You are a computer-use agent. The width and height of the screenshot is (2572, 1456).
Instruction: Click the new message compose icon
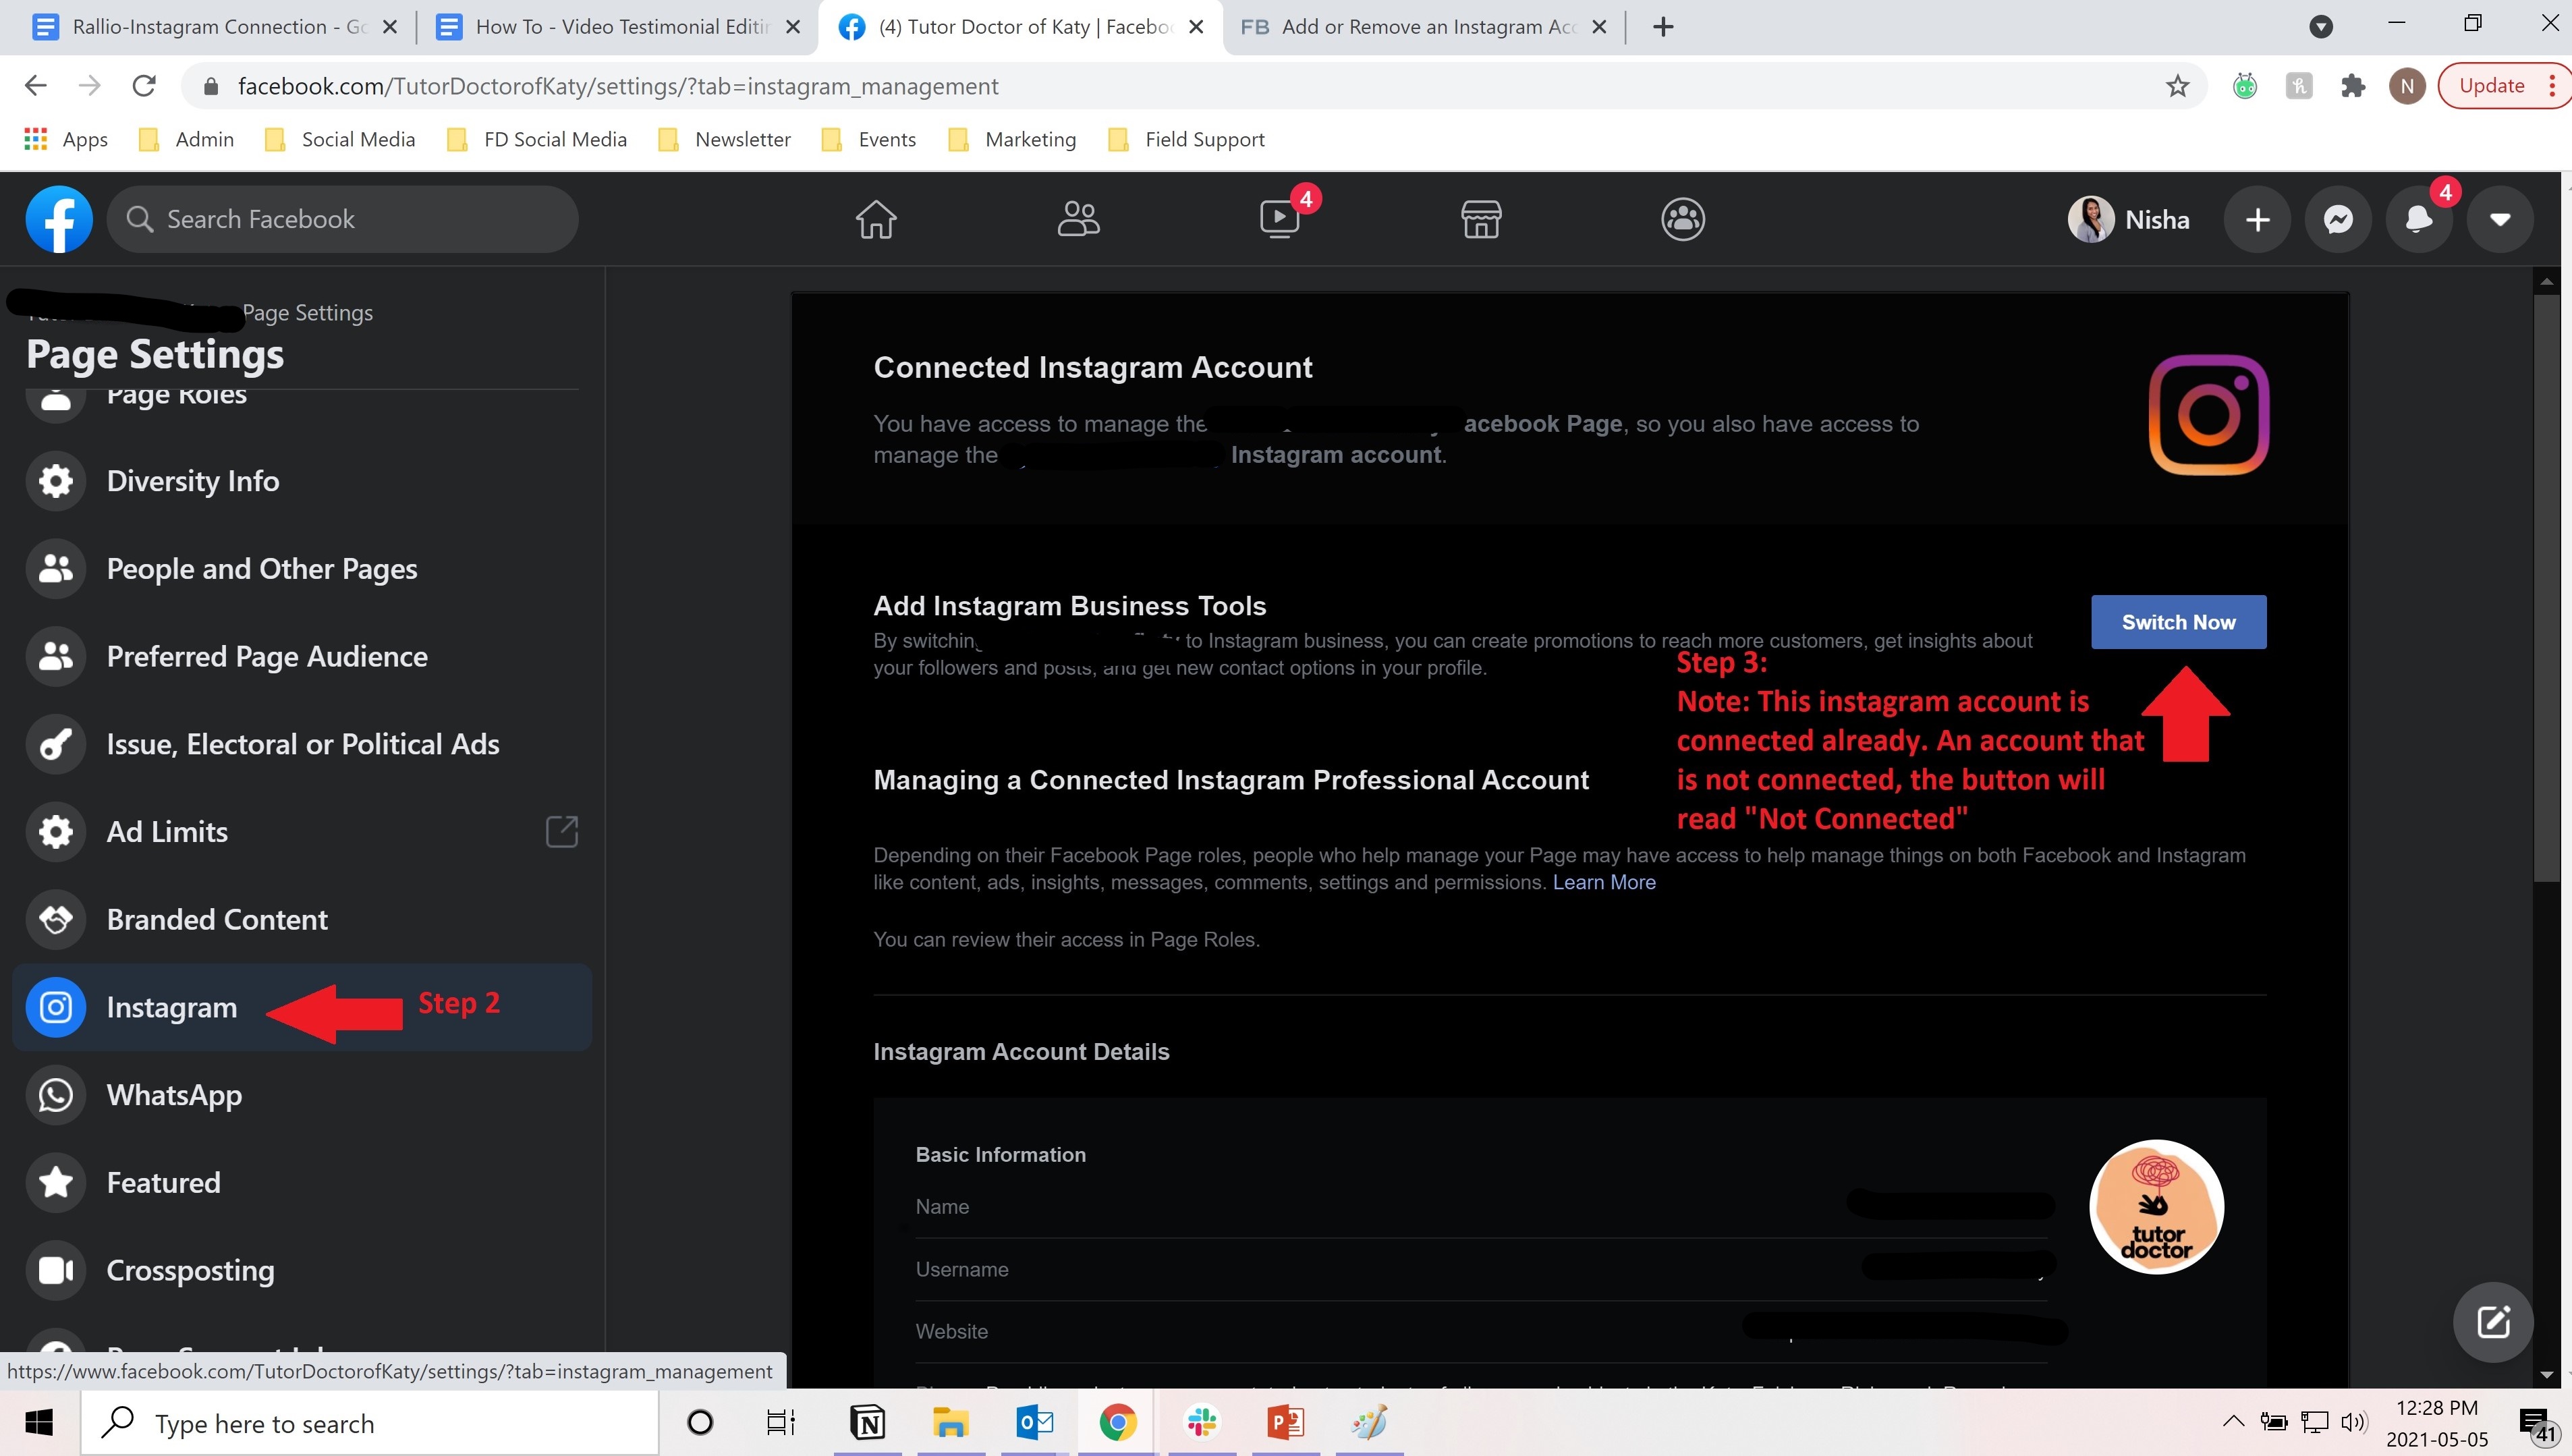pyautogui.click(x=2493, y=1322)
